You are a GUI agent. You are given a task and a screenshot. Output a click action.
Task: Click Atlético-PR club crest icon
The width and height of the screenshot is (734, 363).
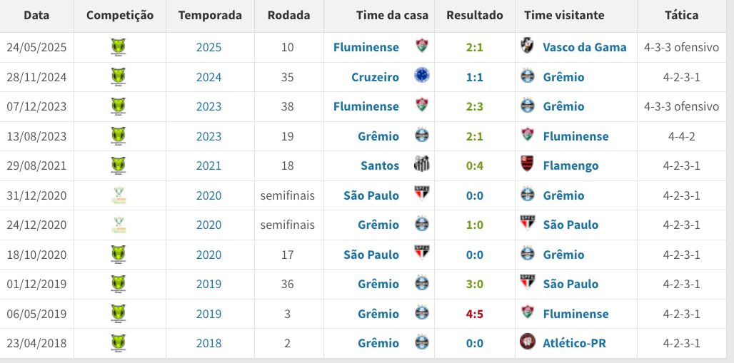tap(527, 343)
